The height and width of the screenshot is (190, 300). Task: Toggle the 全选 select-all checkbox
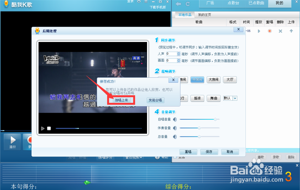click(175, 157)
